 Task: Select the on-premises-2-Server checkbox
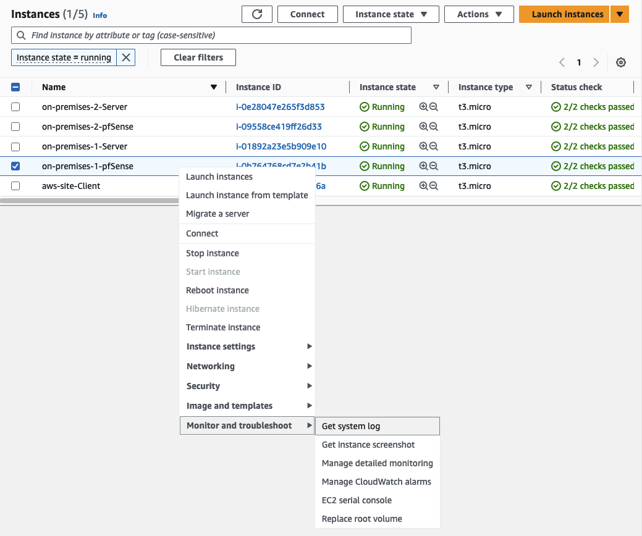point(15,107)
